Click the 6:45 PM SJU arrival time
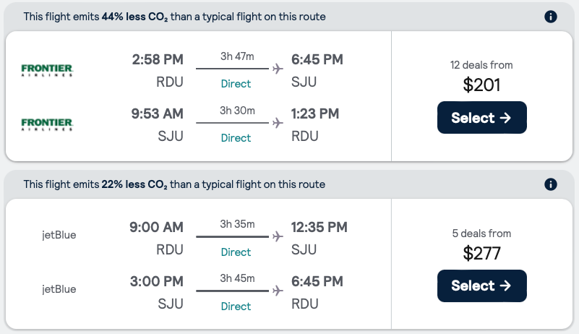579x334 pixels. (317, 59)
